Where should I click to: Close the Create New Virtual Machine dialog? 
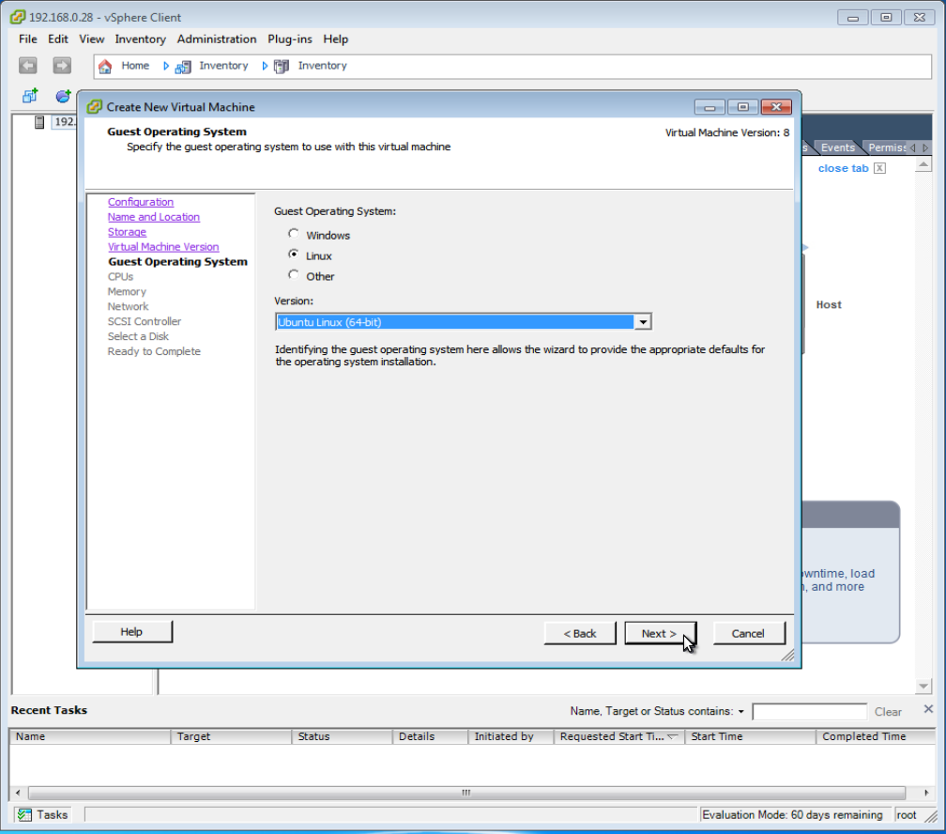coord(776,107)
